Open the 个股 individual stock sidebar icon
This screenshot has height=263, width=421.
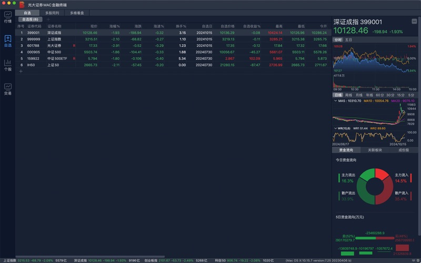coord(7,65)
